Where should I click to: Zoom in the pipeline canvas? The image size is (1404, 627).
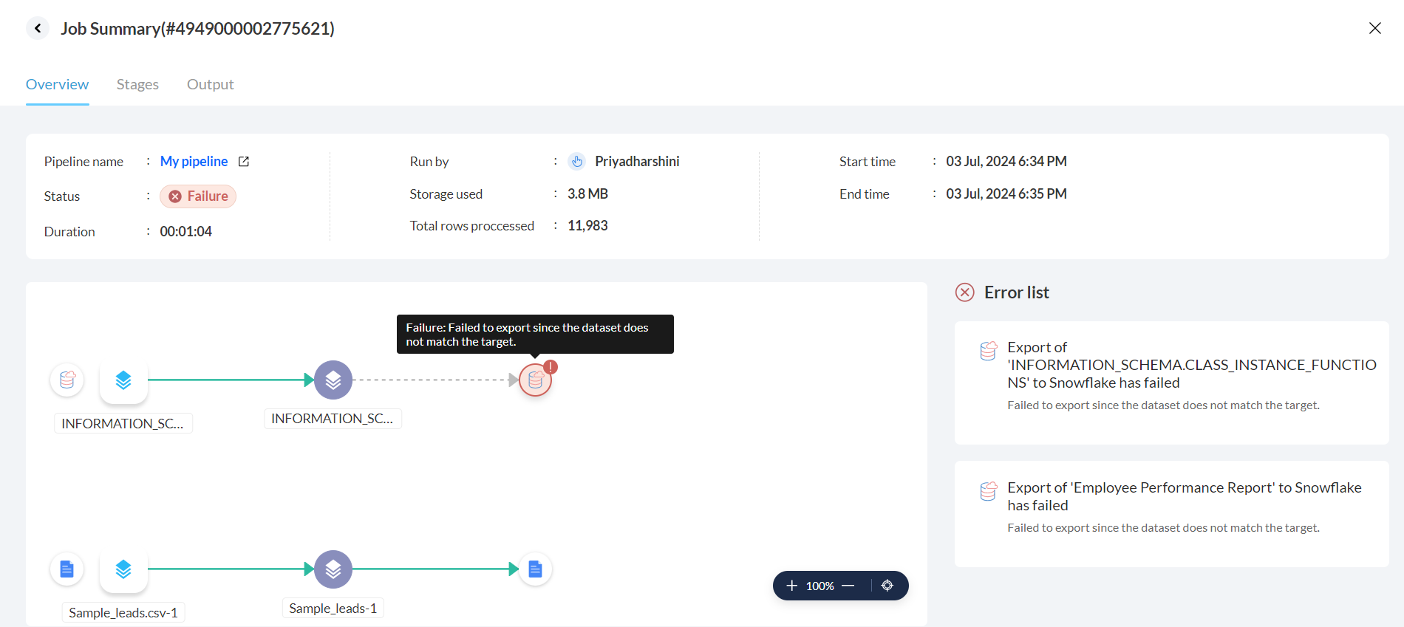(x=791, y=586)
